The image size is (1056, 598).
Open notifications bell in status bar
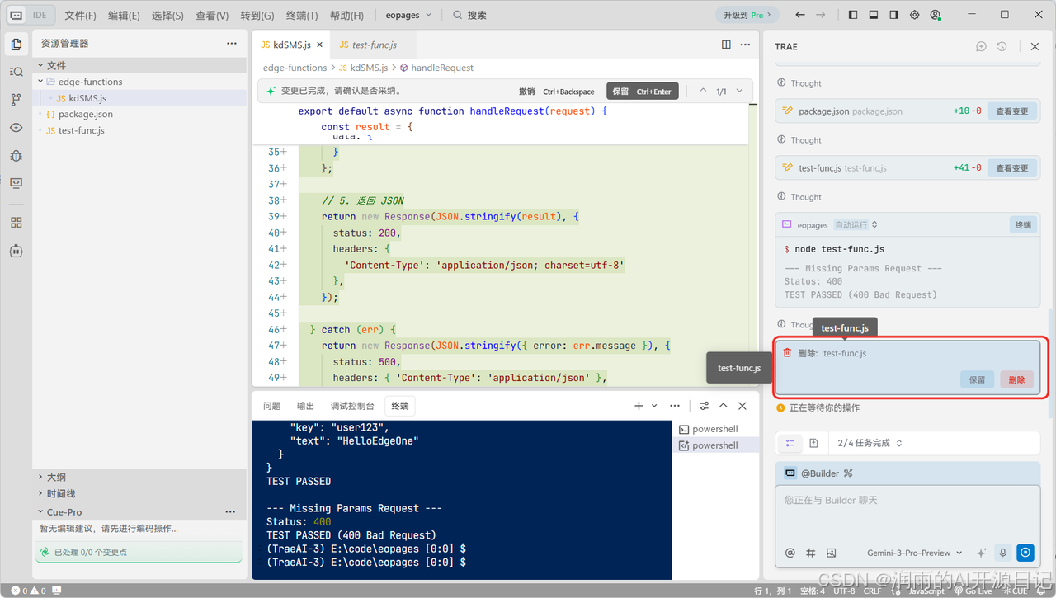tap(1043, 591)
